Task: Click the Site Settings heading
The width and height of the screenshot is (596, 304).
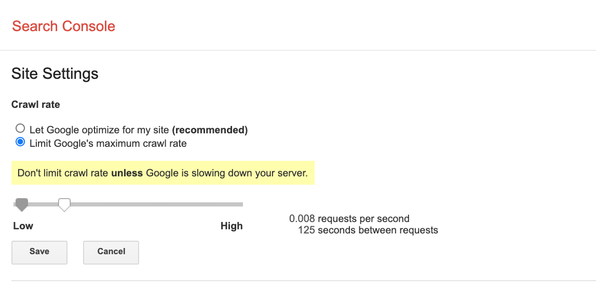Action: point(55,74)
